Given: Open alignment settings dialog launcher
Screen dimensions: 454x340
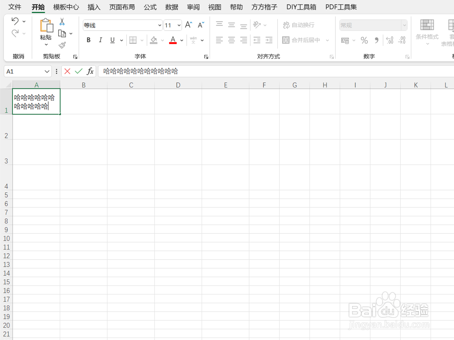Looking at the screenshot, I should [332, 57].
